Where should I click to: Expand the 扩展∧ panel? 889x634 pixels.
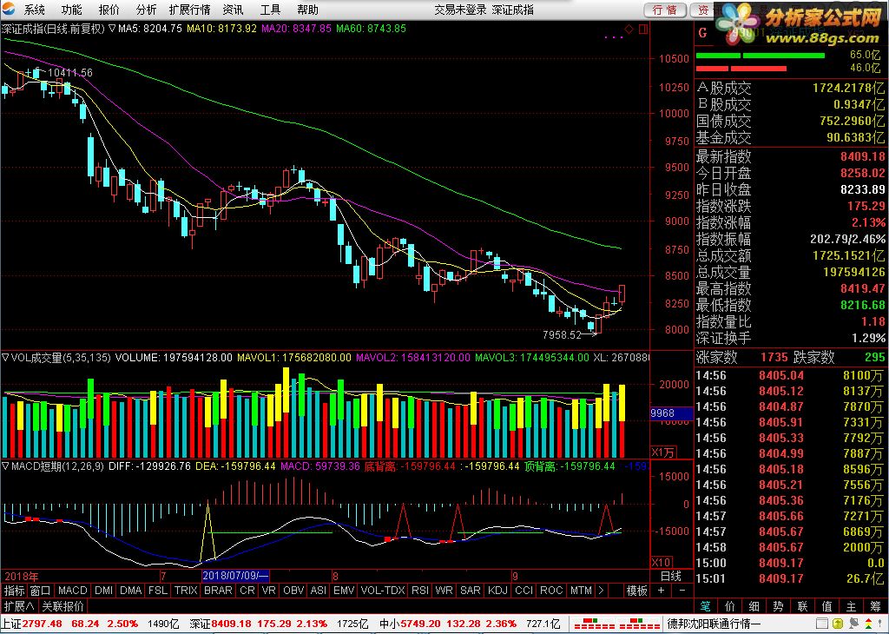[x=19, y=606]
